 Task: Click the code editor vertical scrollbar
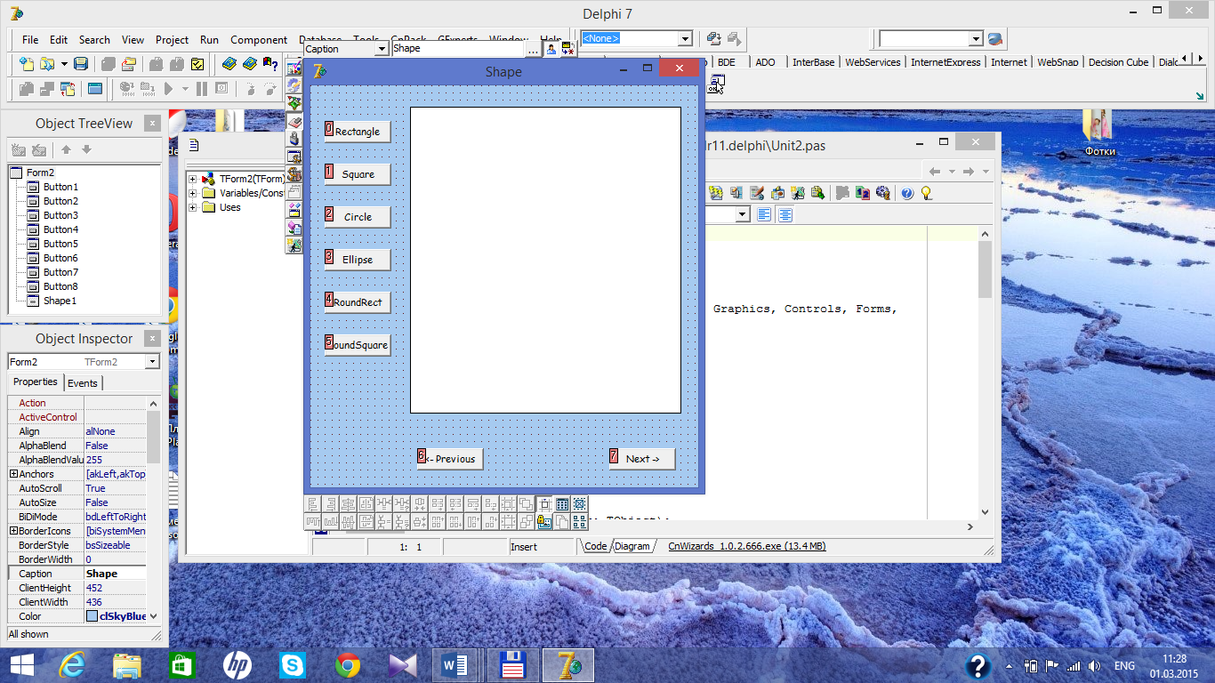click(985, 374)
